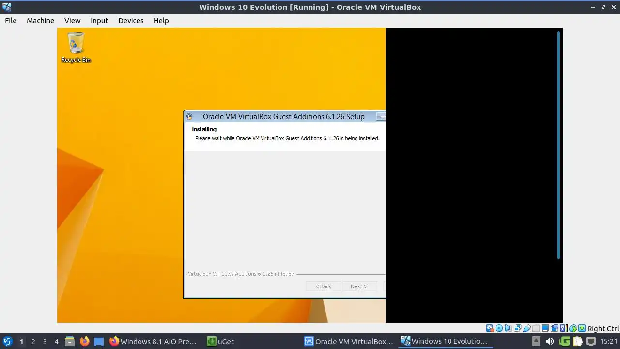Click the Right Ctrl host key label

[603, 328]
